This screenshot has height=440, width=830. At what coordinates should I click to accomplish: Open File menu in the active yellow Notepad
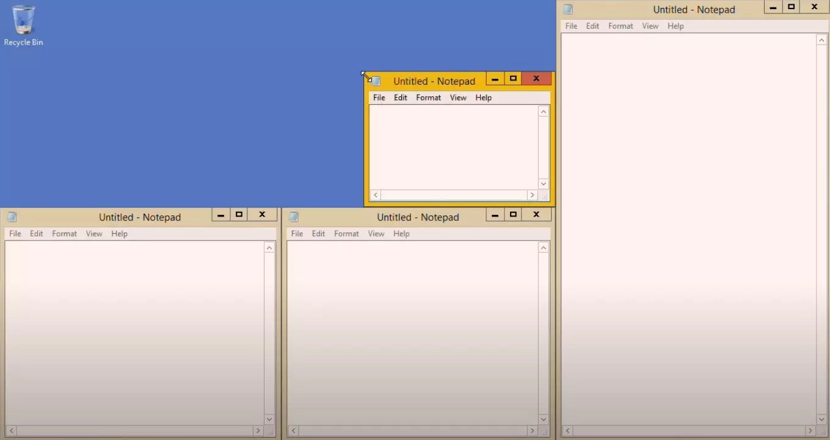tap(379, 98)
